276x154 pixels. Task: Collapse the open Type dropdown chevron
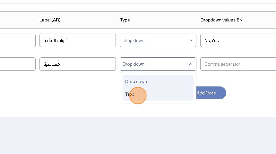click(190, 64)
